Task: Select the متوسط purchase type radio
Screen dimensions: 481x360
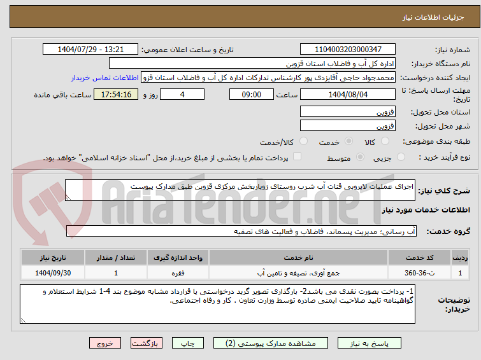Action: tap(360, 157)
